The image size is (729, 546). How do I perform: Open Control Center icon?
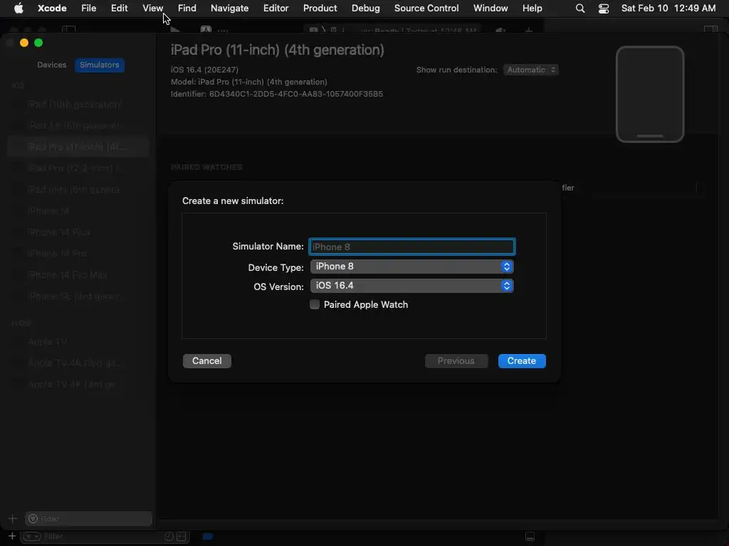tap(604, 8)
